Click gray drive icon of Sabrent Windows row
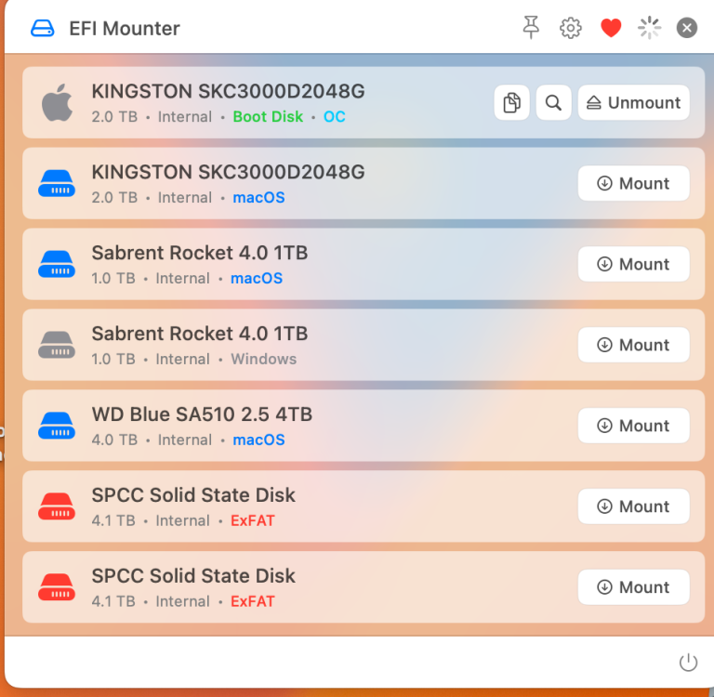The image size is (714, 697). [57, 345]
